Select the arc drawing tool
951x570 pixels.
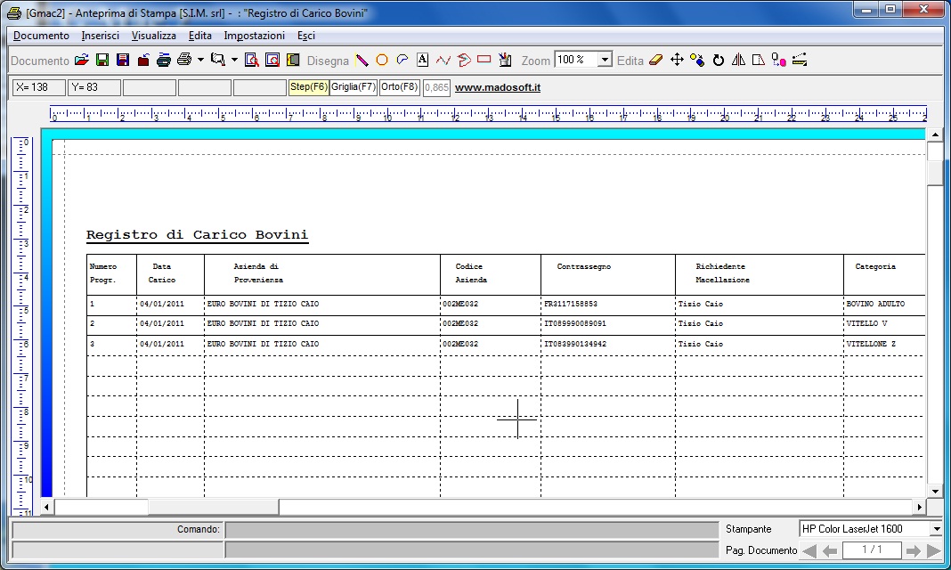[402, 60]
